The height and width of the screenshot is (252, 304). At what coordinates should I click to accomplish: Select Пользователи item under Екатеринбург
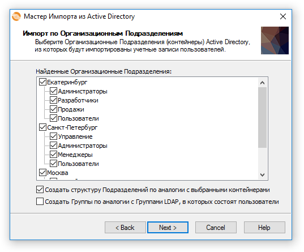click(x=78, y=118)
